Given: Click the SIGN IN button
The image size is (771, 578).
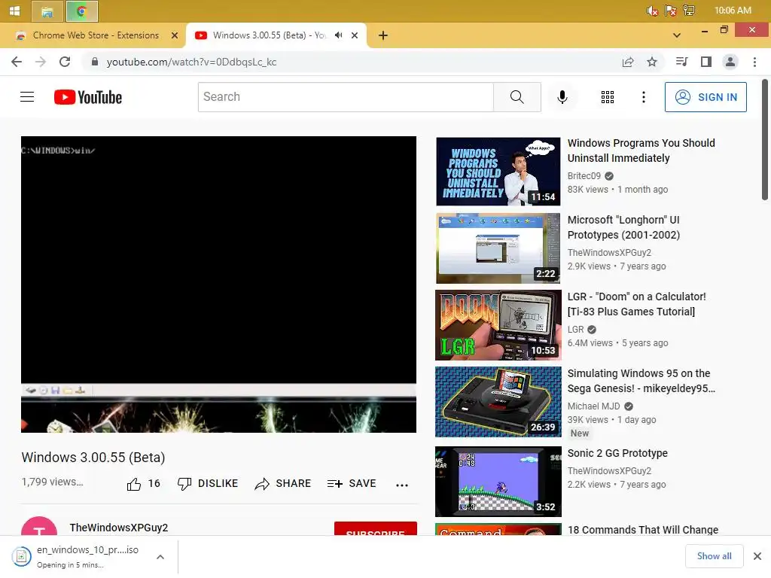Looking at the screenshot, I should [x=705, y=97].
